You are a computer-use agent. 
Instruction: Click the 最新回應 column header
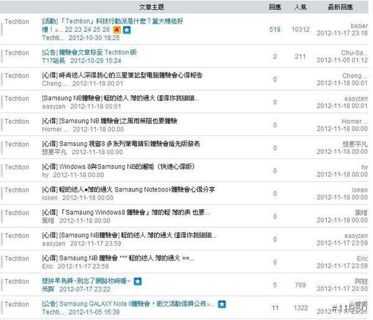coord(341,7)
